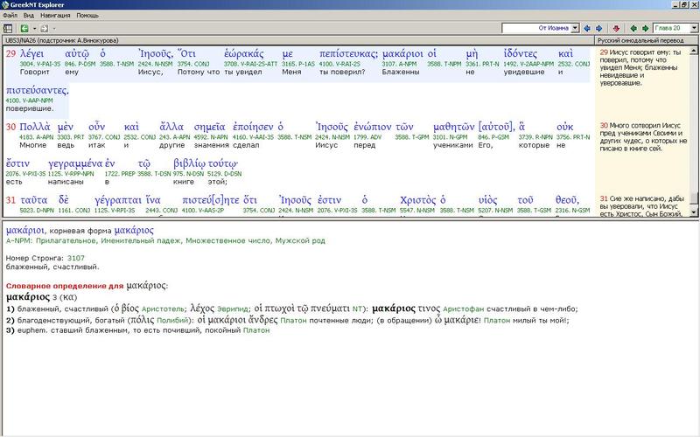Open the Back history dropdown arrow
Viewport: 700px width, 437px height.
point(37,29)
